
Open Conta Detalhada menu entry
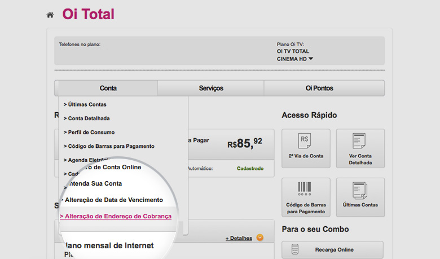pyautogui.click(x=87, y=118)
